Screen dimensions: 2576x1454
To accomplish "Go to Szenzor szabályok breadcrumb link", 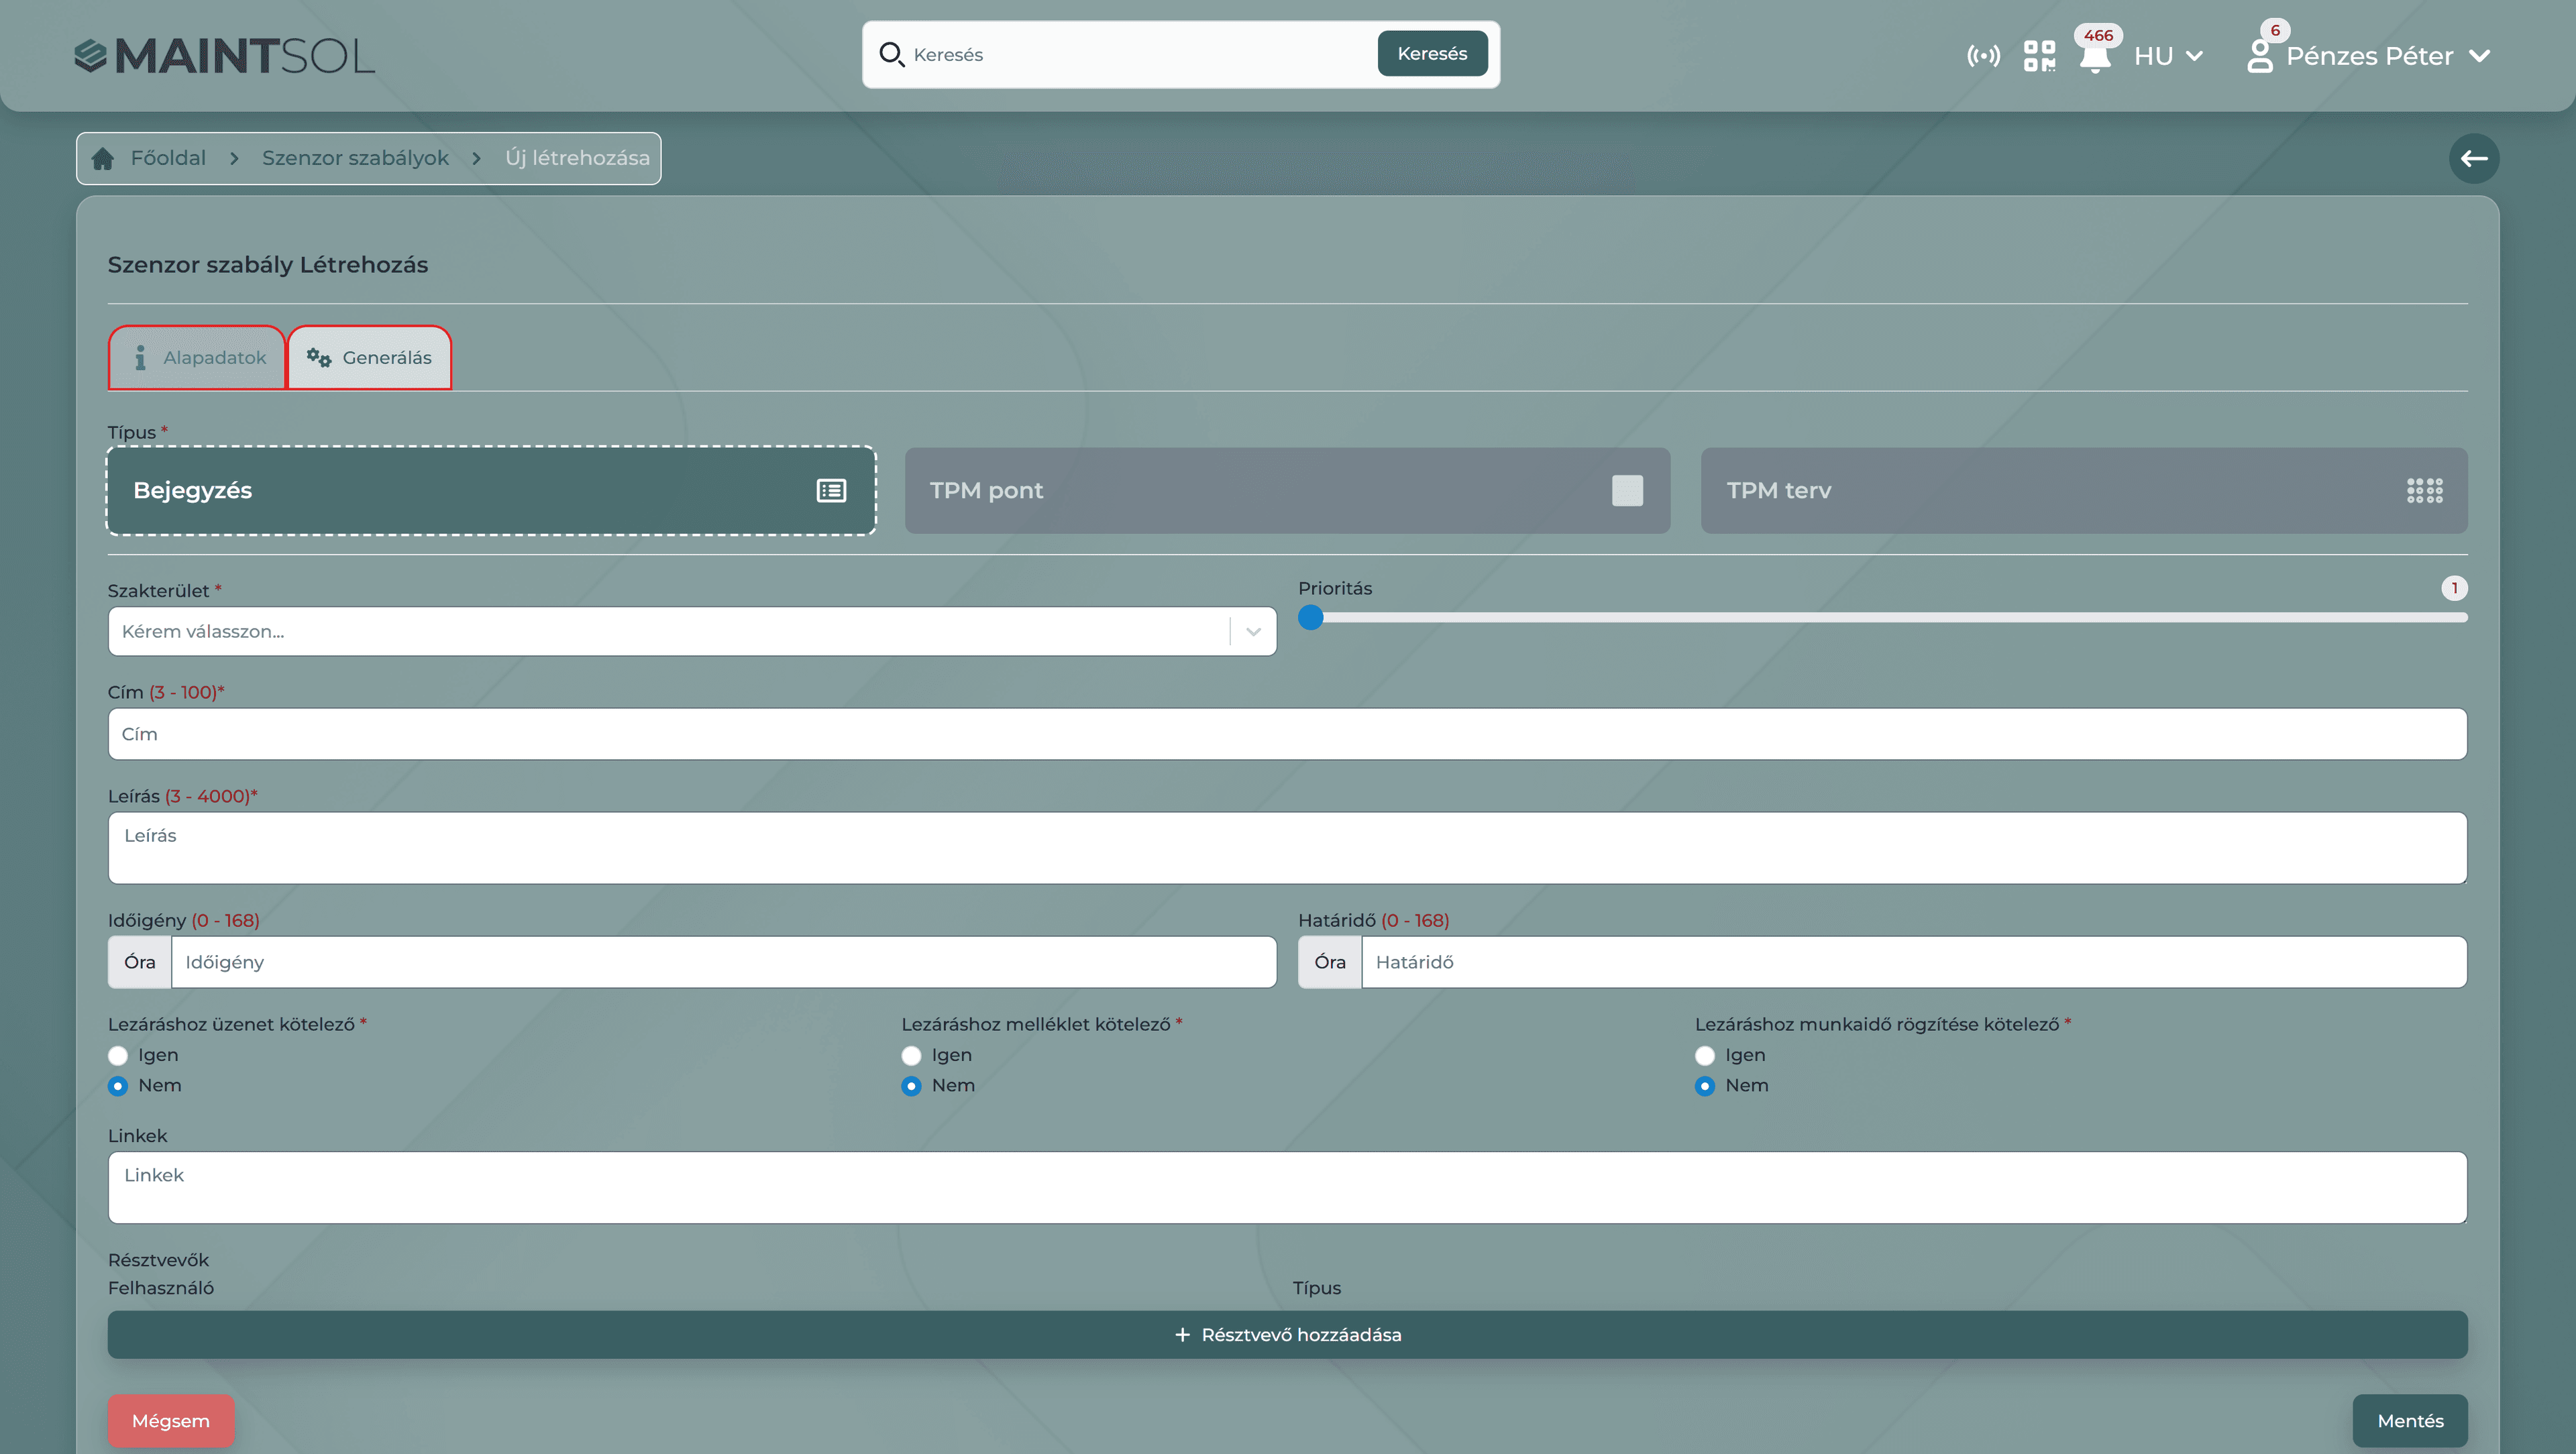I will click(355, 158).
